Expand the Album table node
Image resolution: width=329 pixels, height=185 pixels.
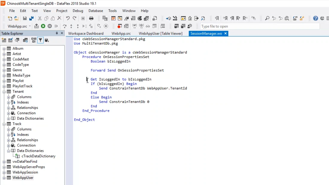[x=4, y=49]
